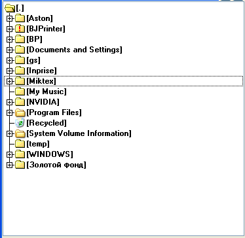Select the [My Music] tree label

[47, 92]
